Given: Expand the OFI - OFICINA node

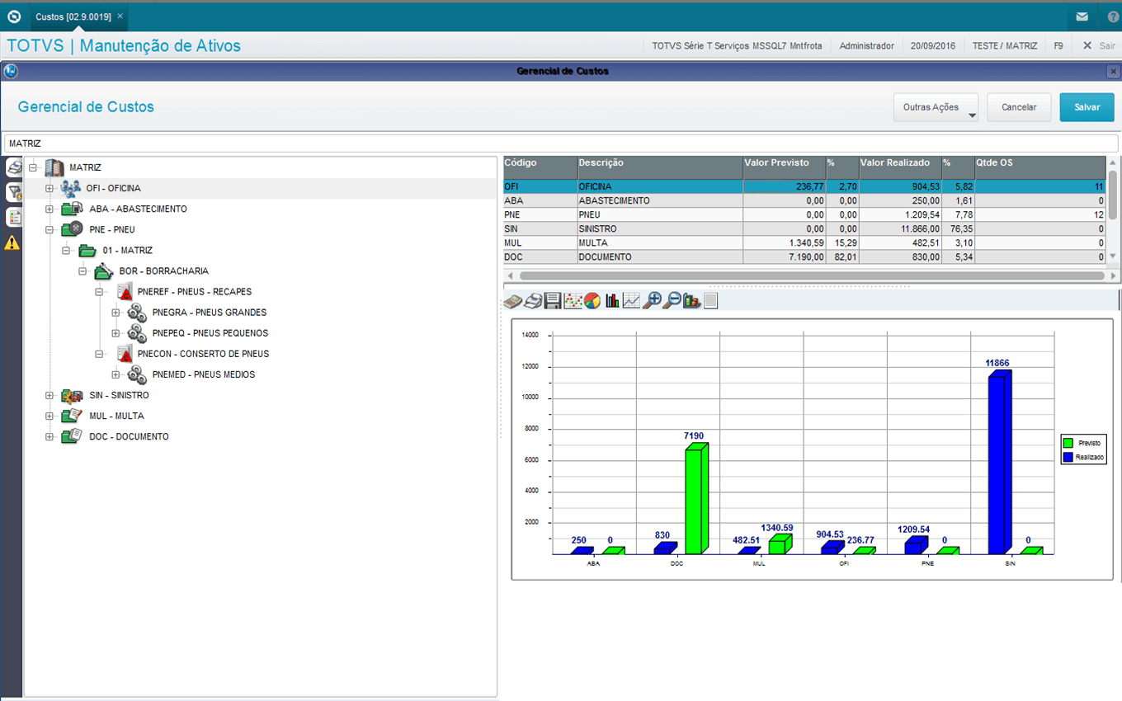Looking at the screenshot, I should (49, 188).
